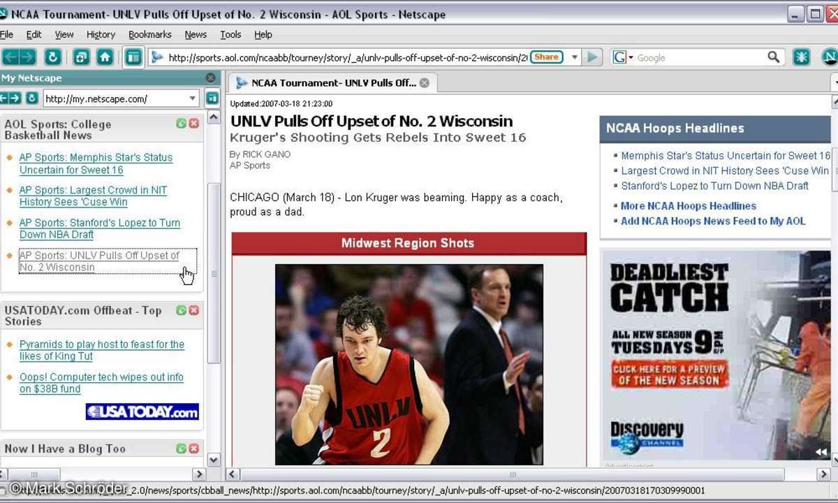
Task: Click the Deadliest Catch preview advertisement button
Action: pyautogui.click(x=669, y=374)
